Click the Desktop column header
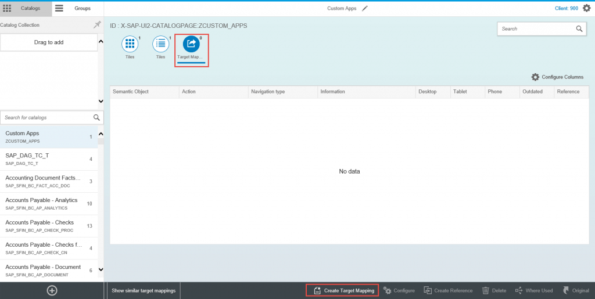The width and height of the screenshot is (595, 299). coord(433,92)
